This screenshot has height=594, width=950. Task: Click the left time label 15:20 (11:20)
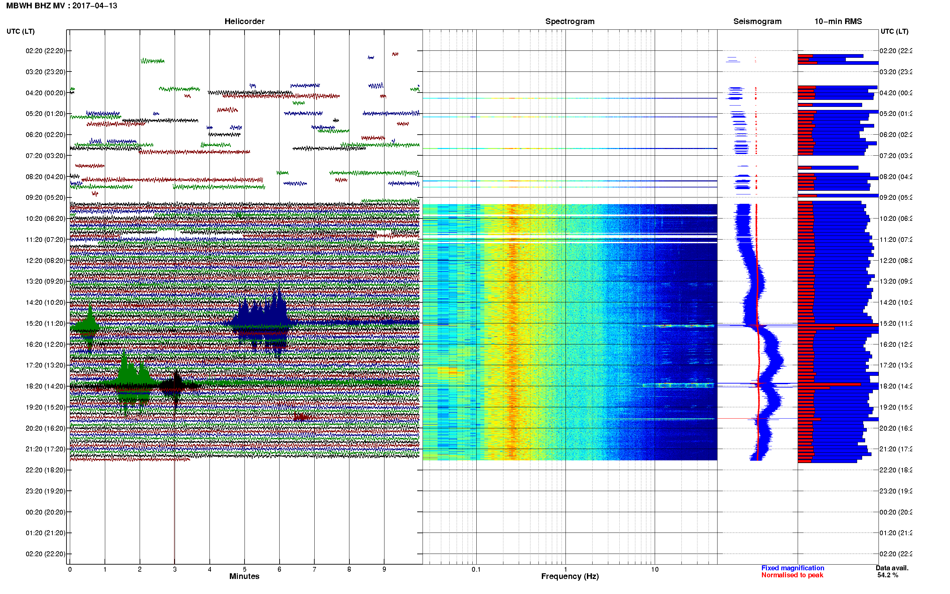coord(45,323)
